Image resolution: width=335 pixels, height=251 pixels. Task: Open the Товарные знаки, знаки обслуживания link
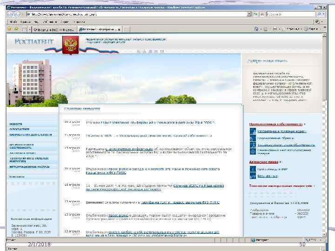pyautogui.click(x=286, y=145)
